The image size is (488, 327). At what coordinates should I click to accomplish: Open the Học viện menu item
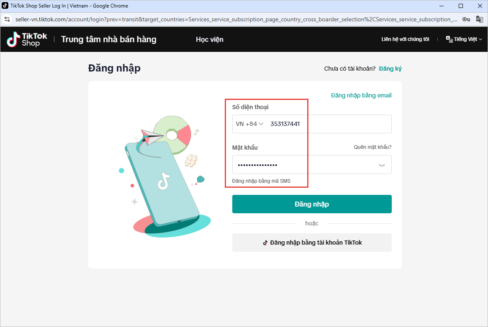(x=209, y=39)
